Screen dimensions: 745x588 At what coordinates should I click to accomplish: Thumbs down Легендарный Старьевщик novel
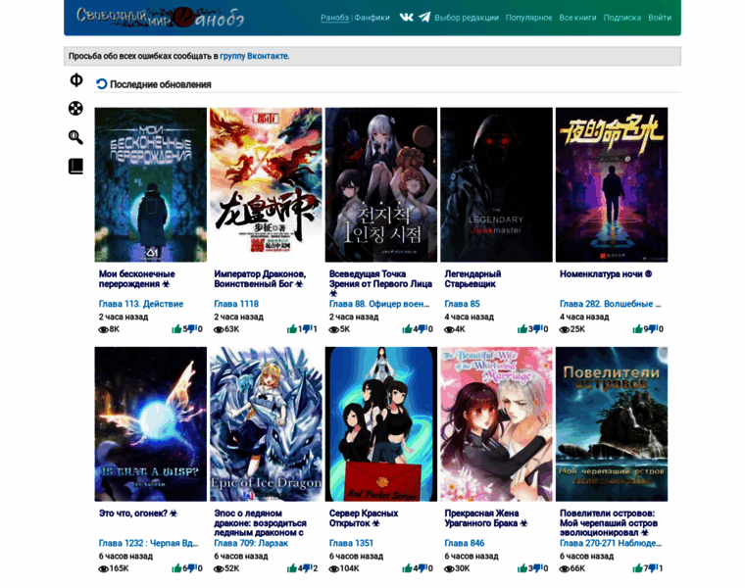point(537,328)
